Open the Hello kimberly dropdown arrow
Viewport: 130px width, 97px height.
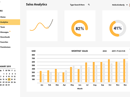click(x=127, y=5)
